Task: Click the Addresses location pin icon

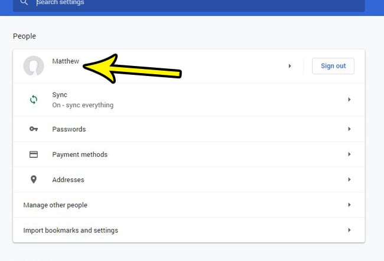Action: (x=34, y=180)
